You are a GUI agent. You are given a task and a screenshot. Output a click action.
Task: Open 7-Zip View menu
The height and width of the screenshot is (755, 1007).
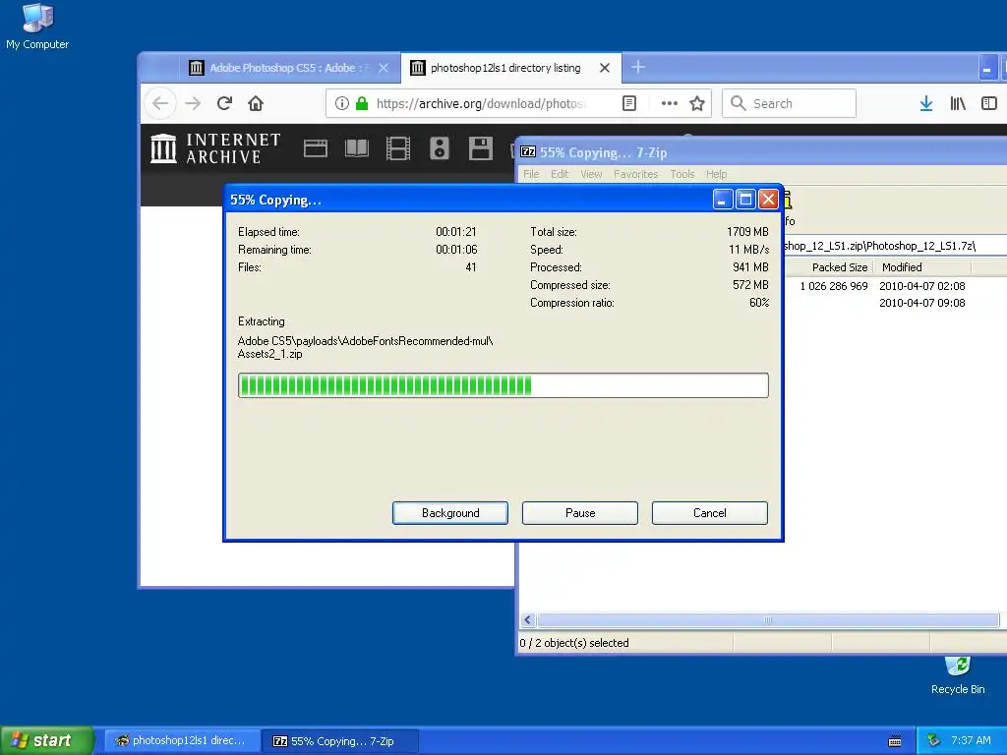pos(591,174)
